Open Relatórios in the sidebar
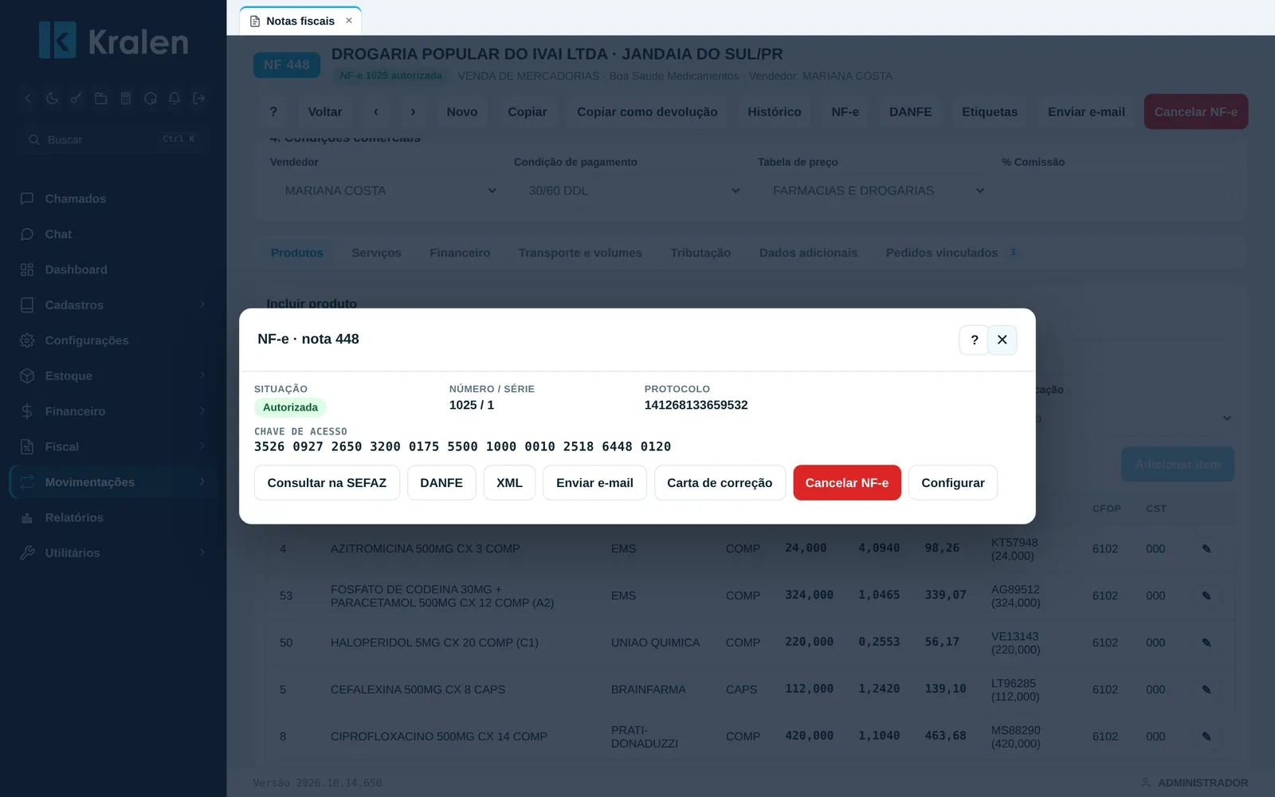This screenshot has width=1275, height=797. coord(112,517)
